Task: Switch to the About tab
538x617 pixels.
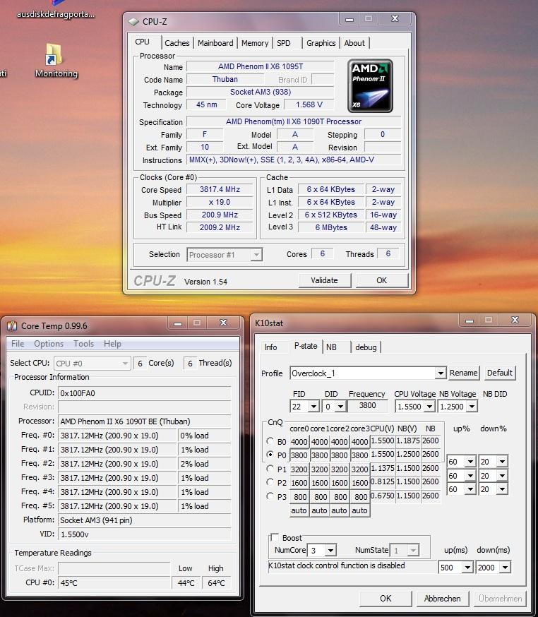Action: pos(354,43)
